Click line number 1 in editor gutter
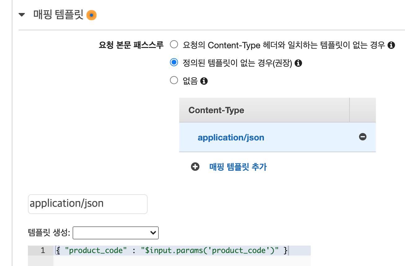 pyautogui.click(x=43, y=251)
